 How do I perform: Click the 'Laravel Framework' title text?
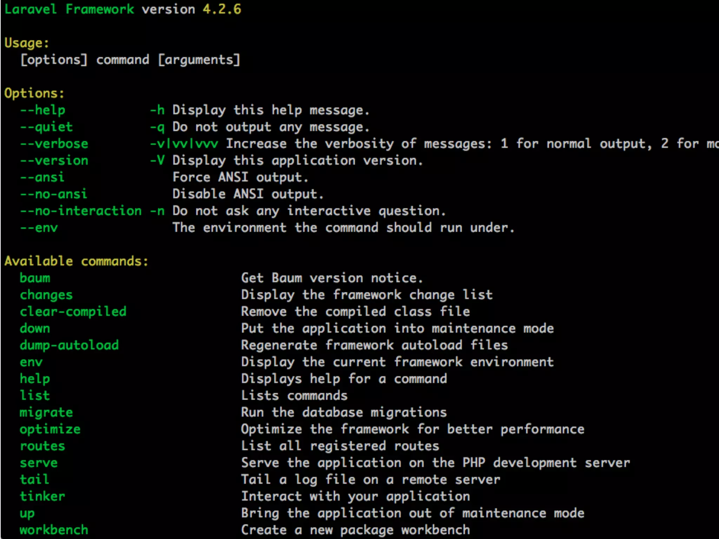69,9
